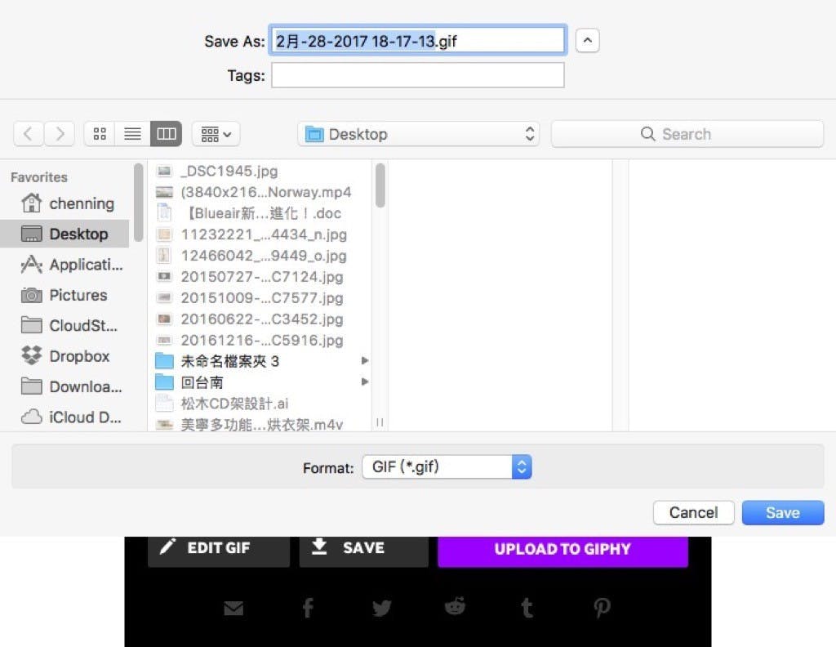Viewport: 836px width, 647px height.
Task: Click UPLOAD TO GIPHY button
Action: (563, 550)
